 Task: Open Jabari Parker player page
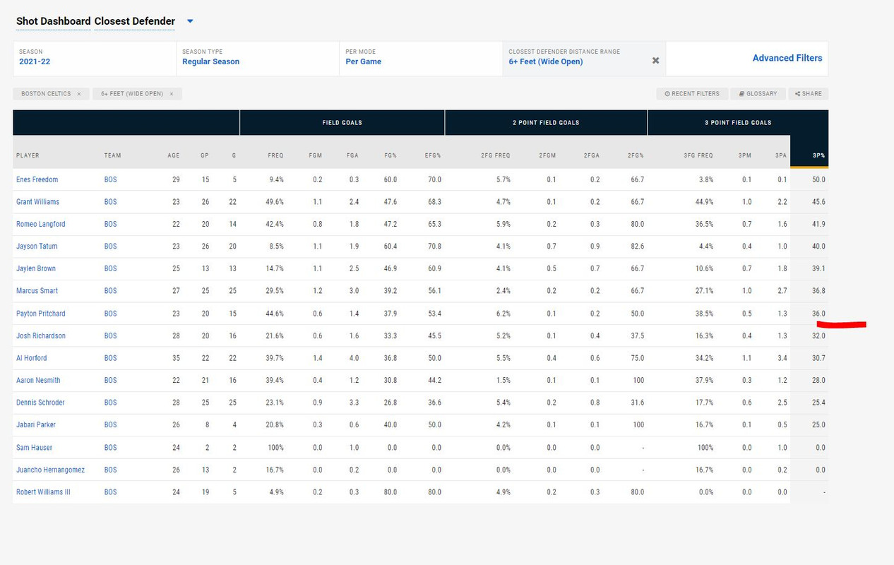pos(36,424)
